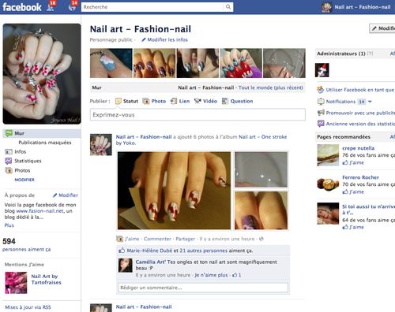The image size is (395, 312).
Task: Click the Ancienne version des statistiques icon
Action: [321, 124]
